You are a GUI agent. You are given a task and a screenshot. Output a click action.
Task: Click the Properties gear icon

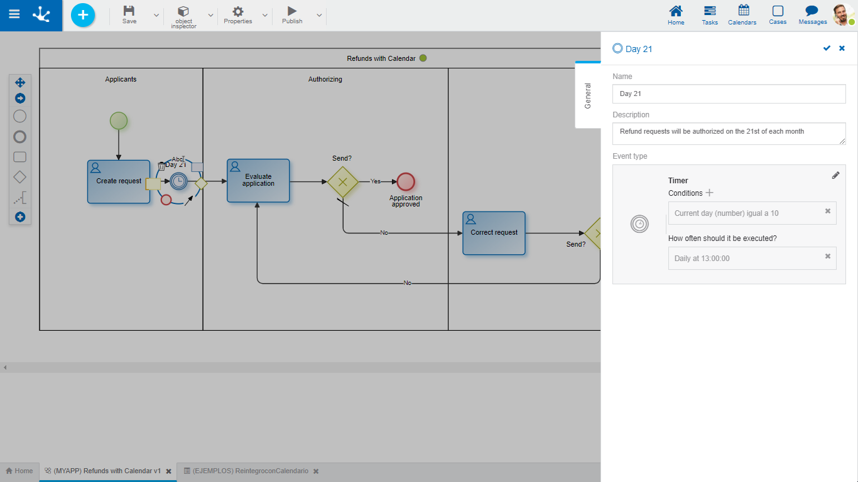(238, 11)
